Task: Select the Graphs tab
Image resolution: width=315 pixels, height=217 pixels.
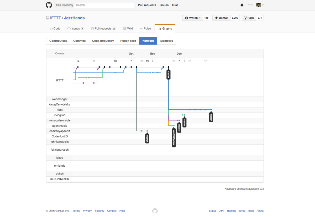Action: point(165,29)
